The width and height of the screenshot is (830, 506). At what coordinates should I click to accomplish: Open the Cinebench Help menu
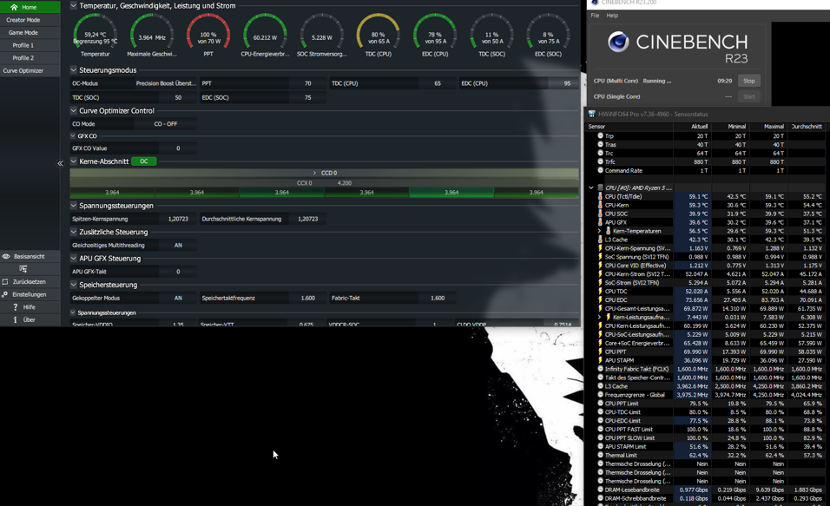[612, 16]
